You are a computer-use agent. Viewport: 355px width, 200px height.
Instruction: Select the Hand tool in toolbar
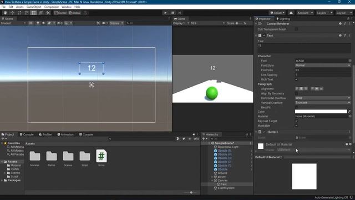tap(5, 13)
